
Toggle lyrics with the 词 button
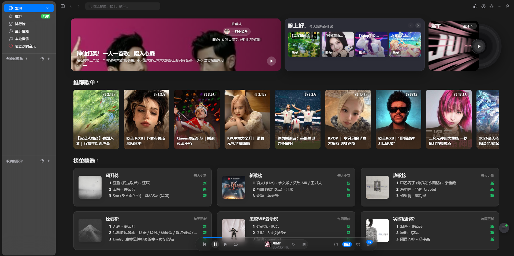[304, 244]
